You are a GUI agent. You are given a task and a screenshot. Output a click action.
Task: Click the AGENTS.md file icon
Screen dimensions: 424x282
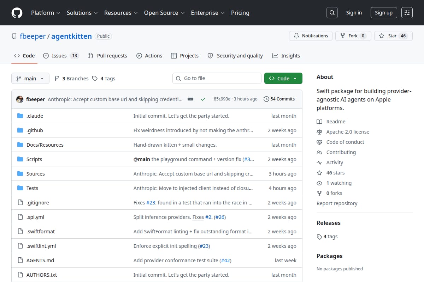pos(20,260)
